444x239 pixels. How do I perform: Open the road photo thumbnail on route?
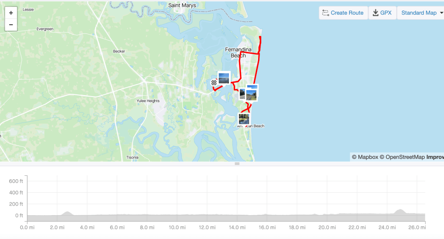click(x=251, y=95)
